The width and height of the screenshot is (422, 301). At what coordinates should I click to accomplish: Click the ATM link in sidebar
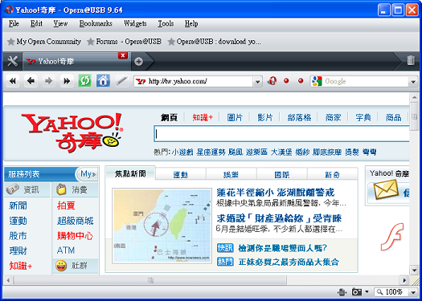(66, 250)
